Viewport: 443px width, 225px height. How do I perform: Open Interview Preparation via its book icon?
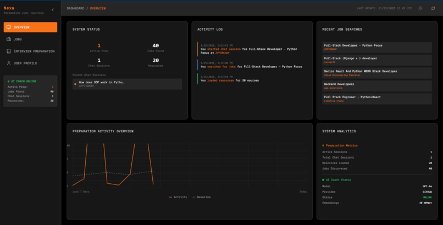pos(9,51)
